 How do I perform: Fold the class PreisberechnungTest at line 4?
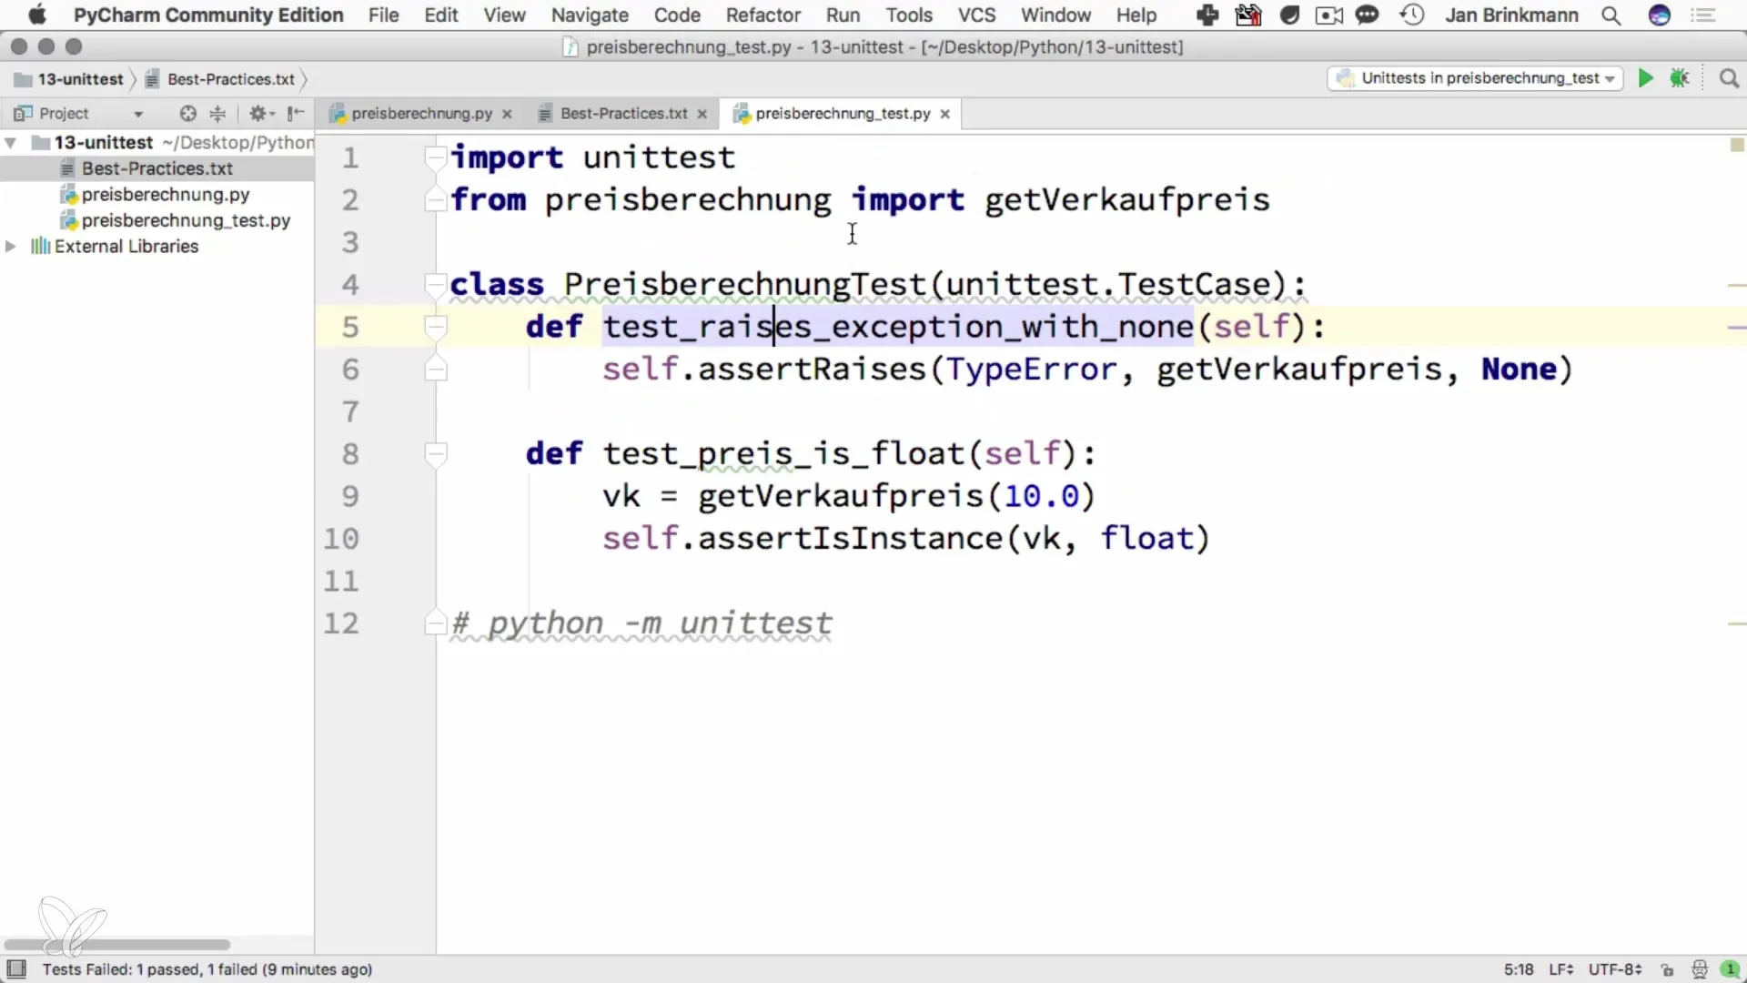coord(436,285)
